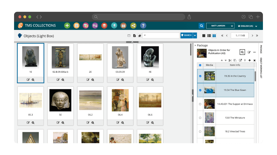Open the Object Working List vertical tab
The image size is (277, 155).
(x=261, y=68)
